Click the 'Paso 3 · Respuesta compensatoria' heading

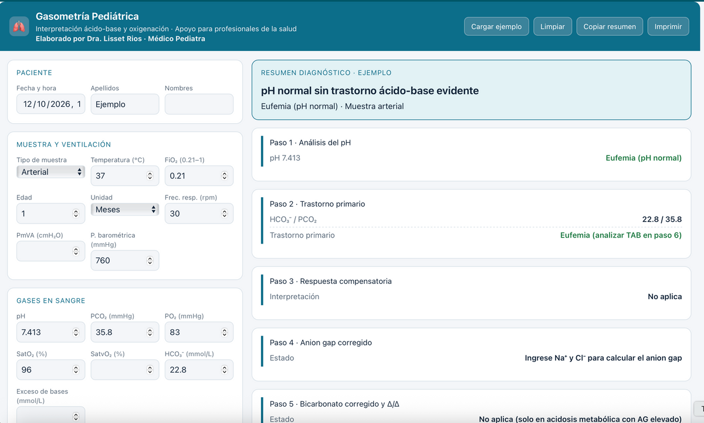click(x=331, y=281)
